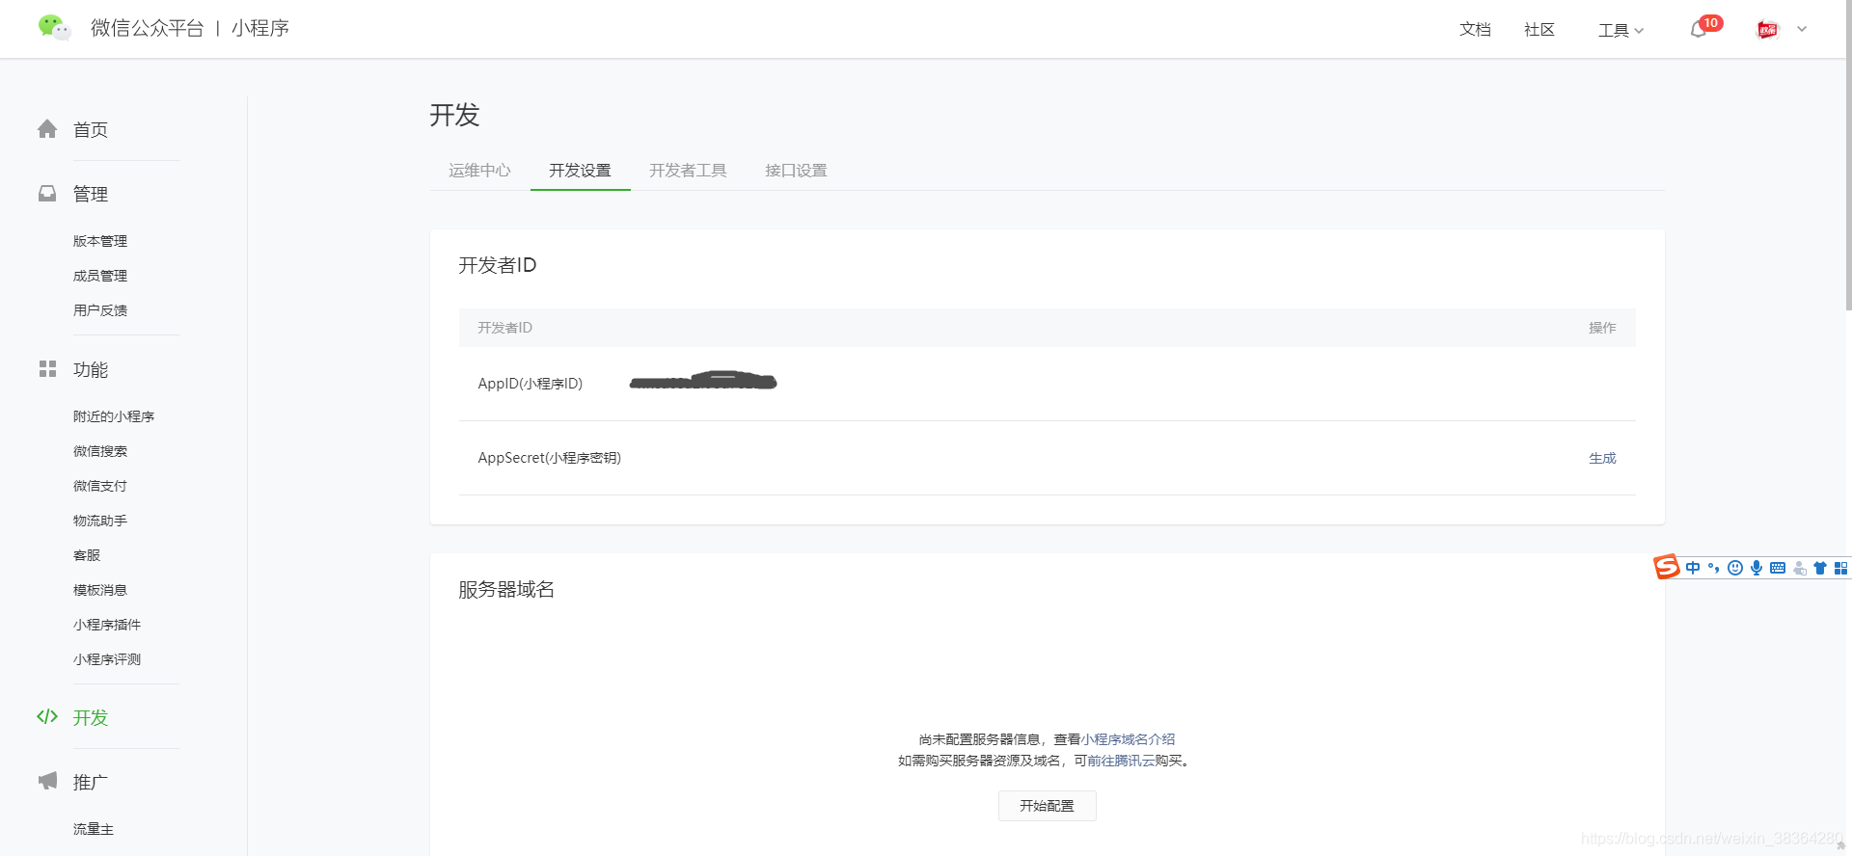Click 生成 for AppSecret
This screenshot has height=856, width=1852.
pyautogui.click(x=1602, y=458)
